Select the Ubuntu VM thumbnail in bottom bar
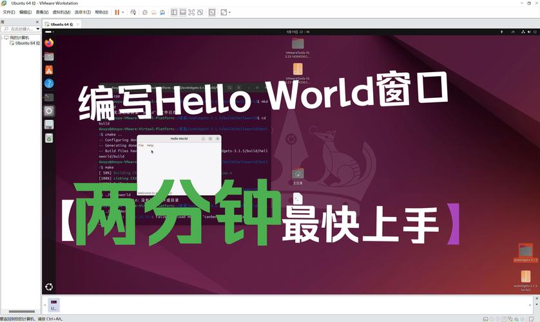The width and height of the screenshot is (540, 322). [53, 305]
